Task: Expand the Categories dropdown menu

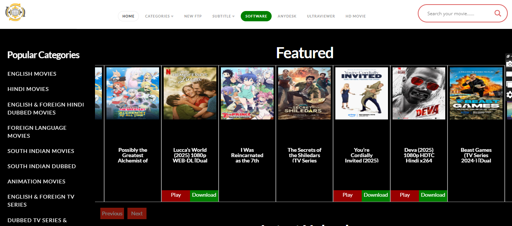Action: [159, 16]
